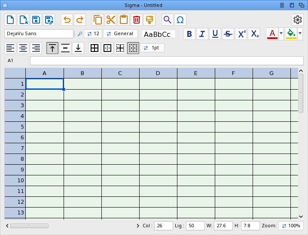This screenshot has width=308, height=235.
Task: Center text horizontally
Action: 23,48
